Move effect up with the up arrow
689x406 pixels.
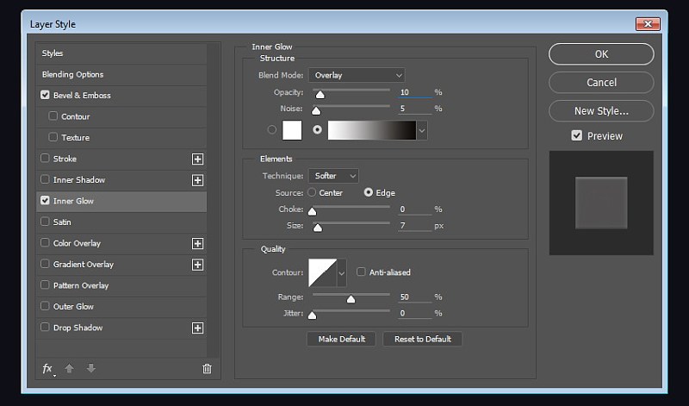pos(70,368)
